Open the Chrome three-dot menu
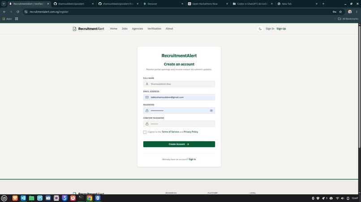Viewport: 361px width, 202px height. 357,12
